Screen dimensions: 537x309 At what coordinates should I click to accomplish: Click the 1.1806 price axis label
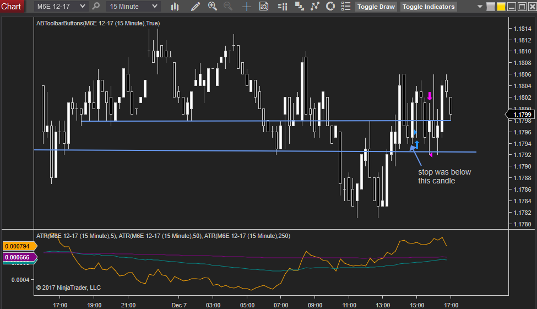pyautogui.click(x=522, y=74)
